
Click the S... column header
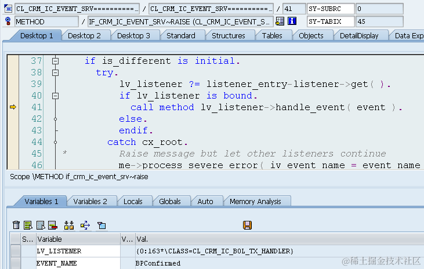click(x=28, y=239)
